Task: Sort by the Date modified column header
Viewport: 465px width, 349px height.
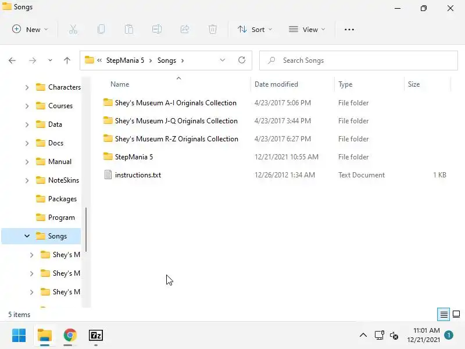Action: (x=276, y=84)
